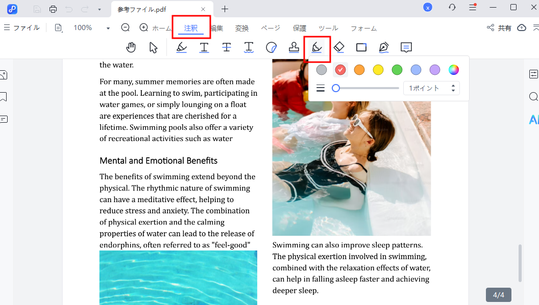539x305 pixels.
Task: Choose the text highlight tool
Action: coord(181,47)
